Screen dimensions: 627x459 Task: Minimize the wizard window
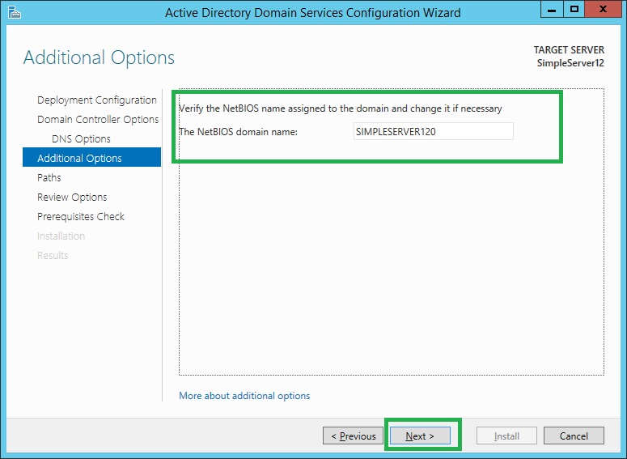(552, 9)
